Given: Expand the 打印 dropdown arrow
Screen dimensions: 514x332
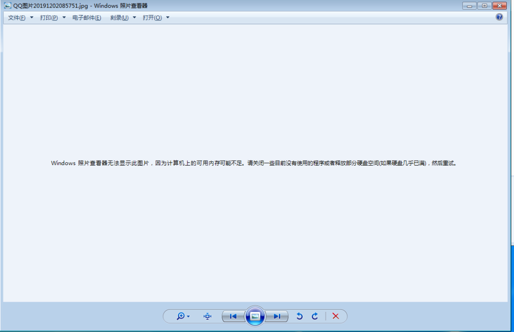Looking at the screenshot, I should coord(64,17).
